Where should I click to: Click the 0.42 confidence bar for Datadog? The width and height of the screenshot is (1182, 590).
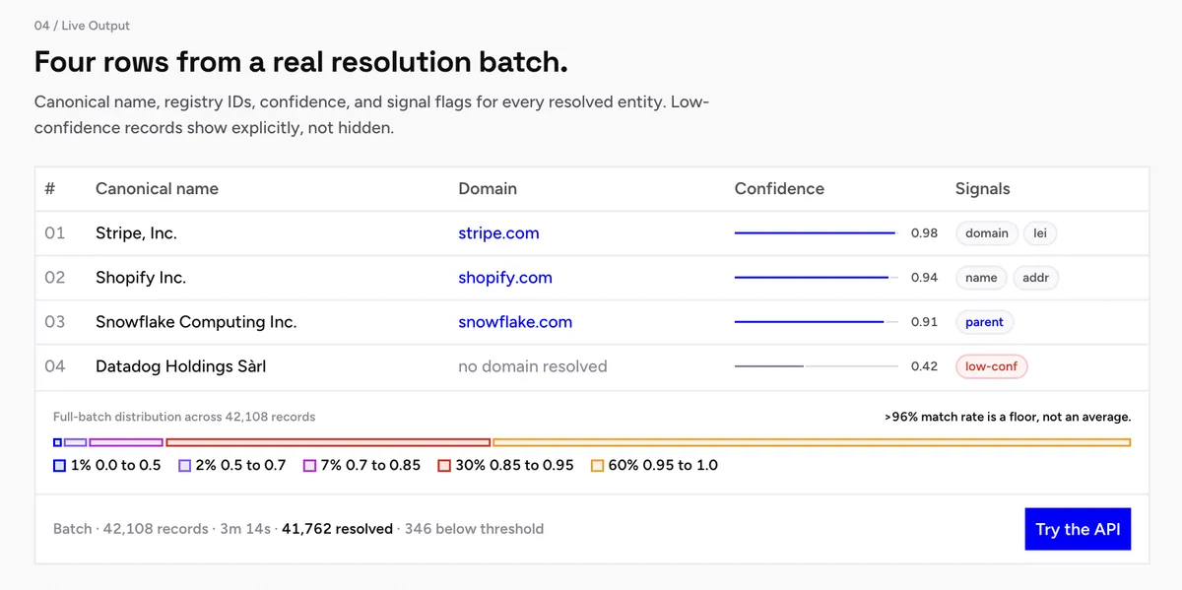(x=817, y=366)
